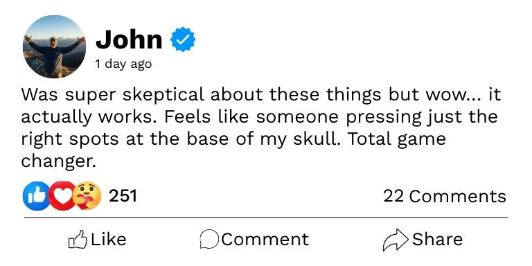The height and width of the screenshot is (266, 532).
Task: Click the blue verified badge beside John
Action: [183, 39]
